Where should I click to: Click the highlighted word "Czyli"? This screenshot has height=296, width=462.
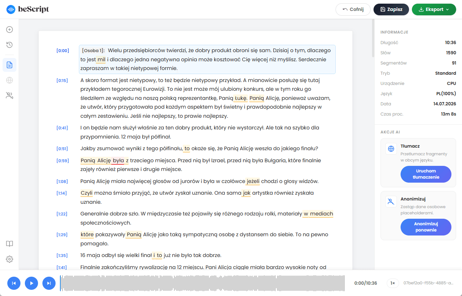coord(87,193)
